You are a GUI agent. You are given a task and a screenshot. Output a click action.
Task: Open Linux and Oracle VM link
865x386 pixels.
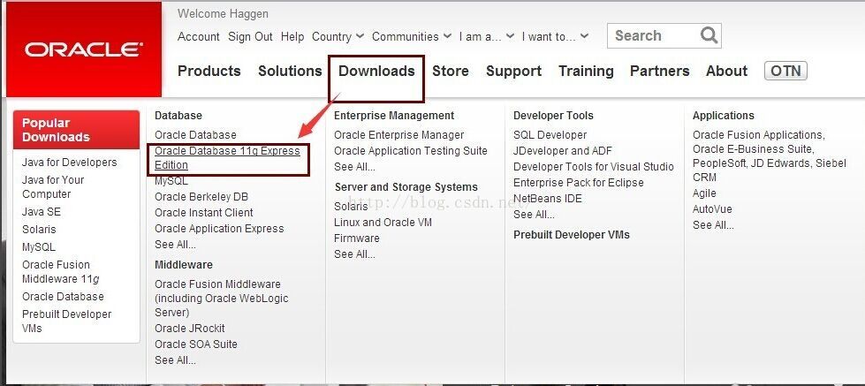tap(383, 223)
